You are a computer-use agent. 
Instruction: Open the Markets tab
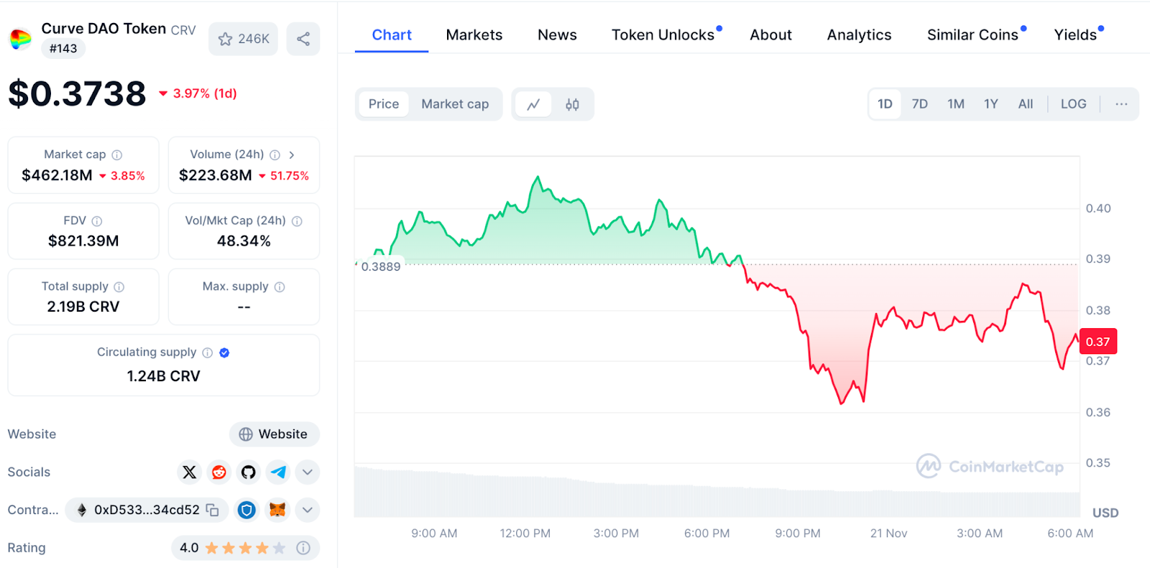pyautogui.click(x=474, y=34)
